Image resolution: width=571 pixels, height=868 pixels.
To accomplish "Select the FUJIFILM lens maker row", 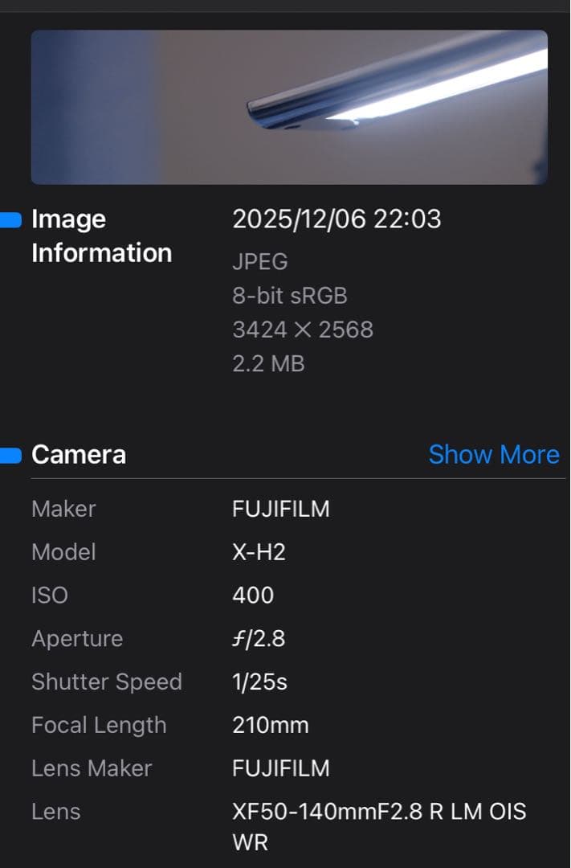I will point(282,768).
